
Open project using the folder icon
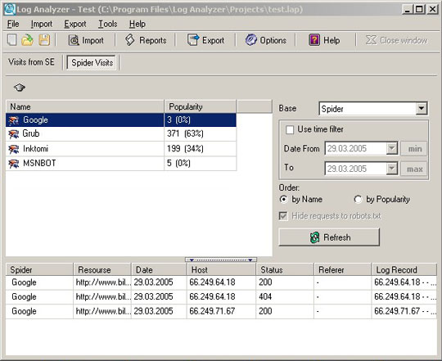(x=27, y=40)
